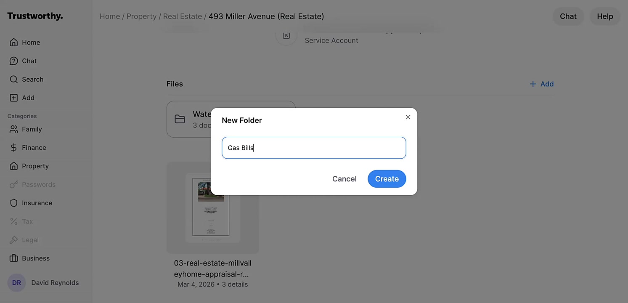Open David Reynolds profile avatar
Screen dimensions: 628x303
point(16,283)
